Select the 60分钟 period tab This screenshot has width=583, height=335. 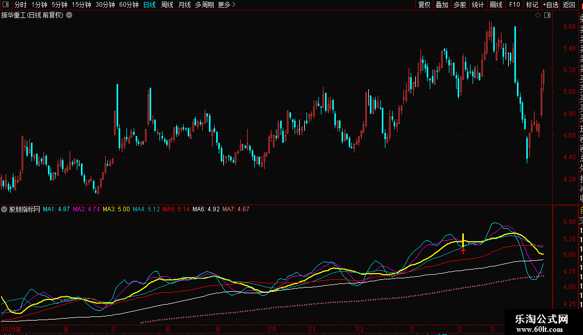point(128,5)
